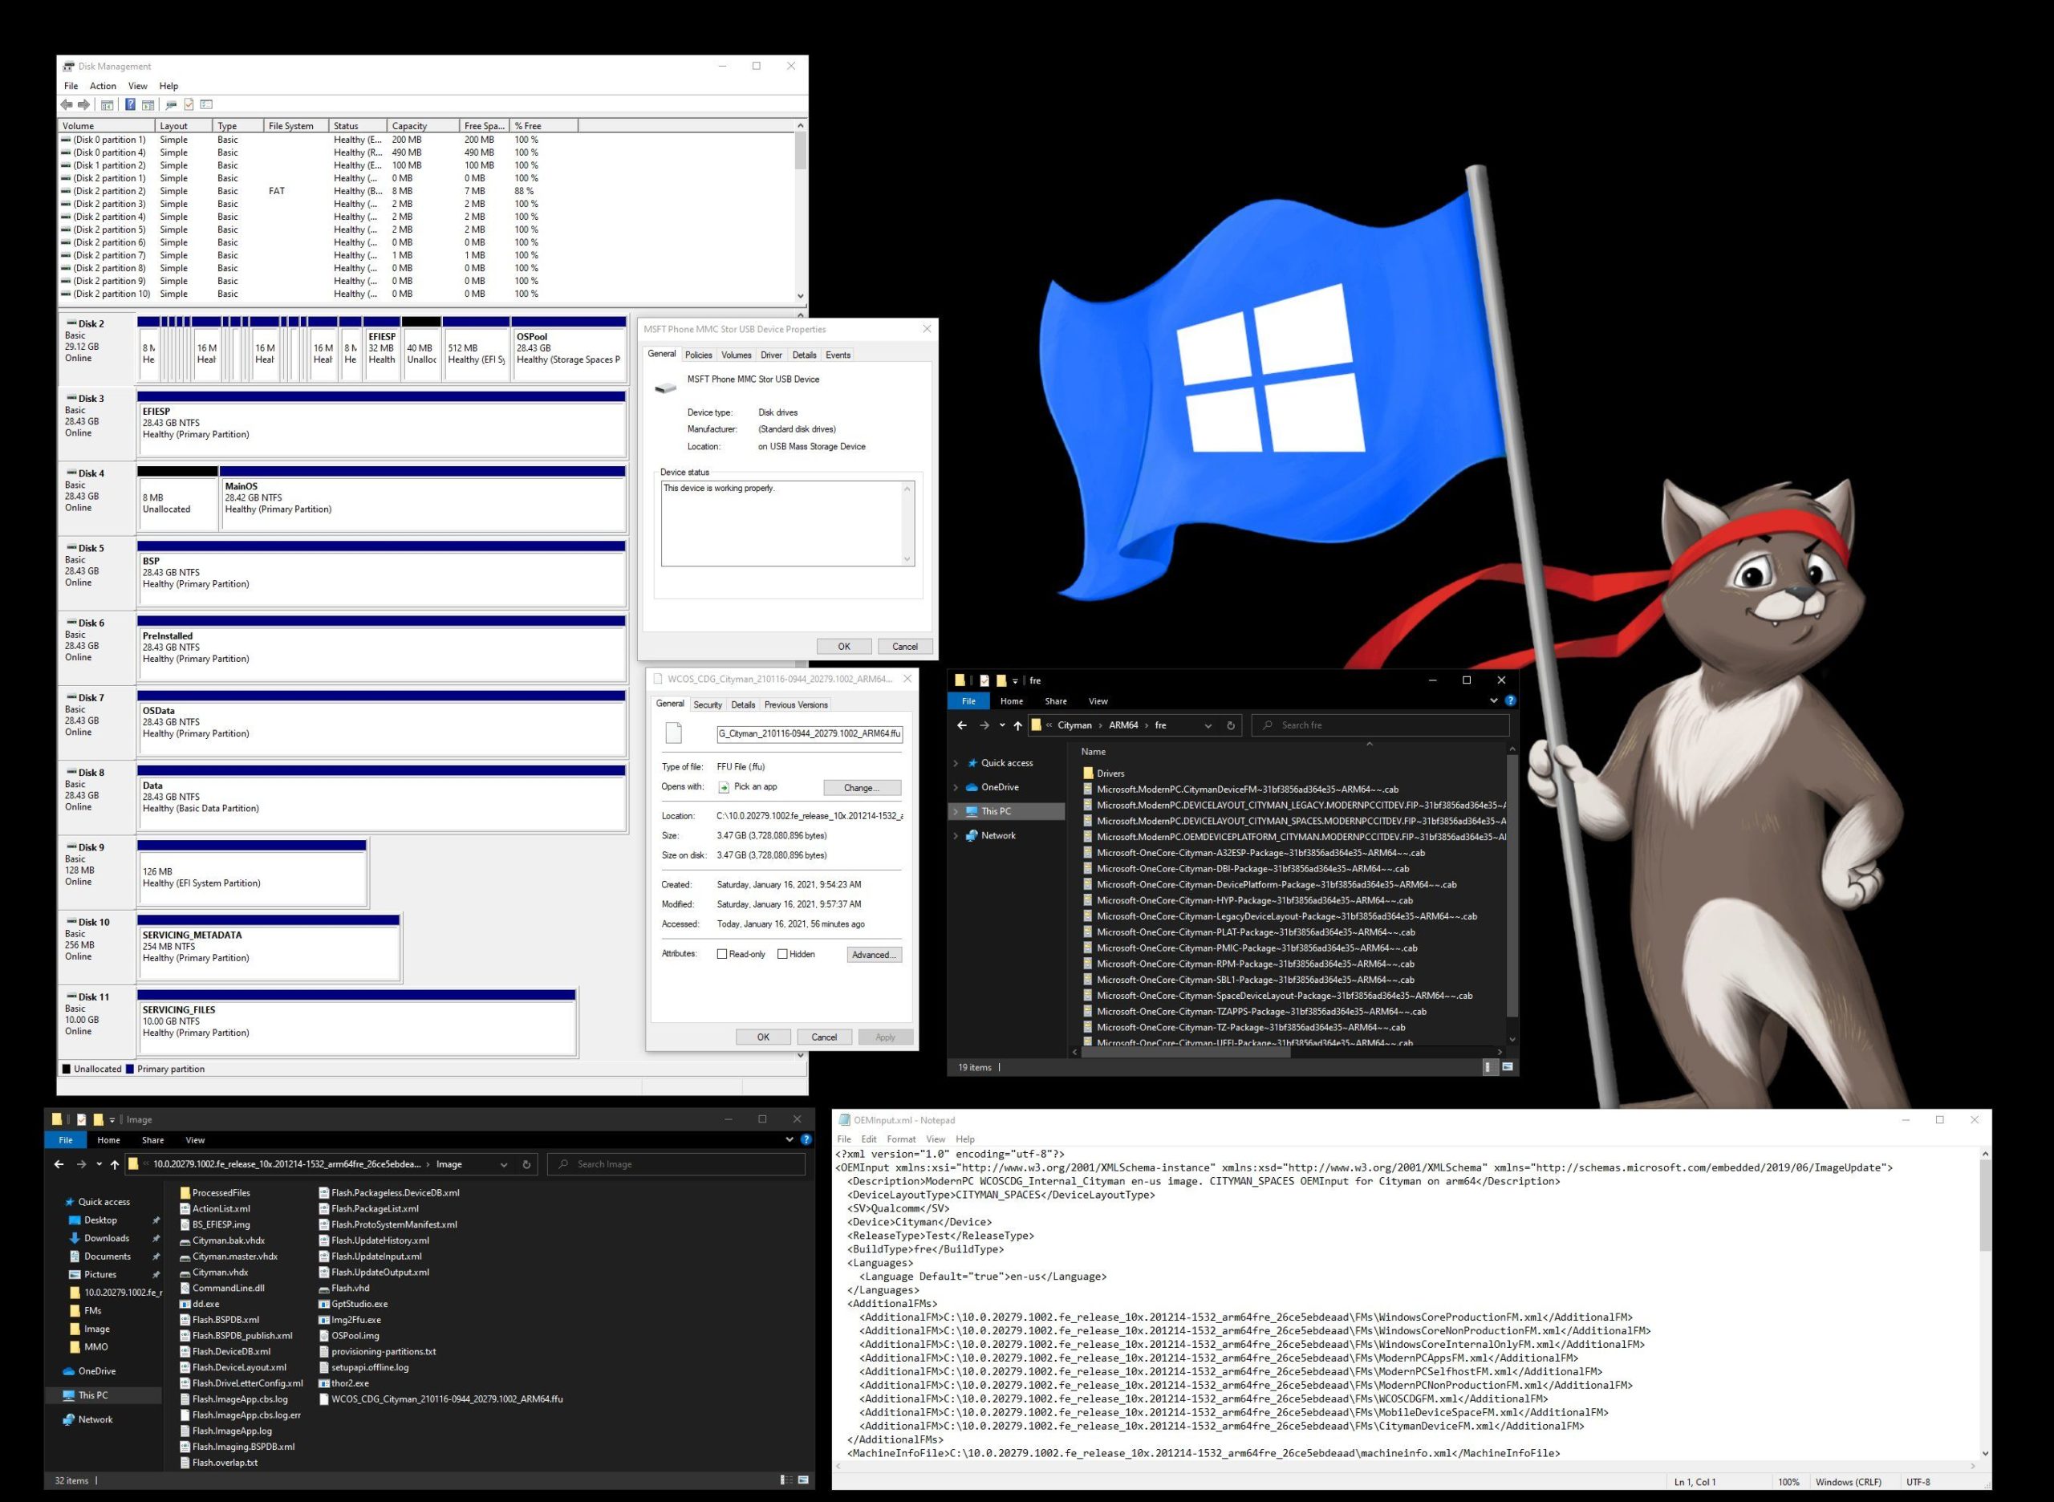Viewport: 2054px width, 1502px height.
Task: Click the Help question-mark icon in Disk Management toolbar
Action: (130, 104)
